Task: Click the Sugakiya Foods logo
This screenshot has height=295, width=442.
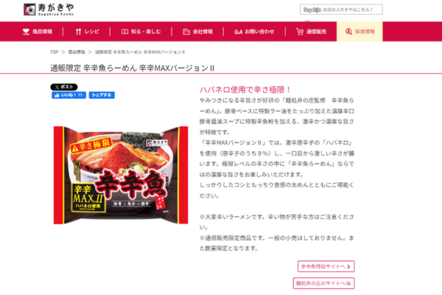Action: click(x=49, y=10)
